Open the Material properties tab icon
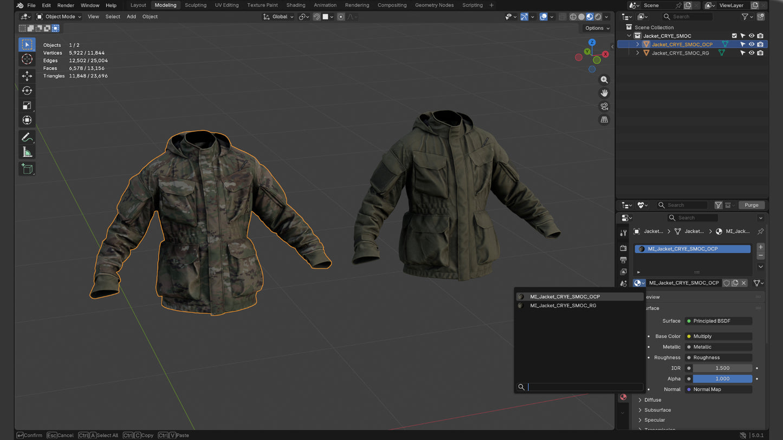This screenshot has height=440, width=783. (623, 397)
